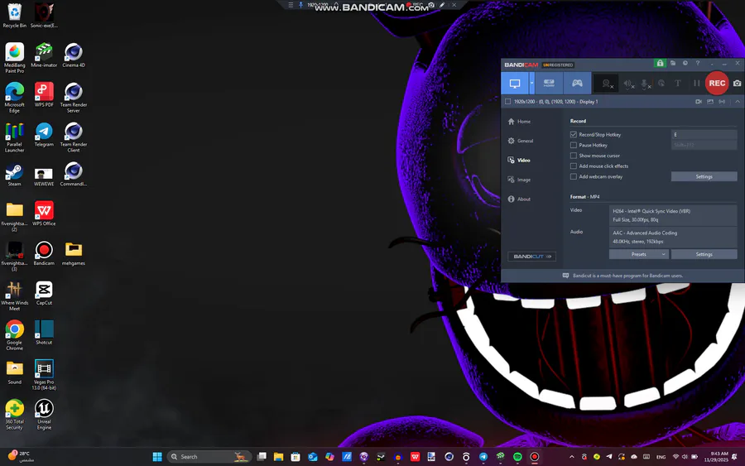
Task: Click taskbar Search box
Action: (208, 457)
